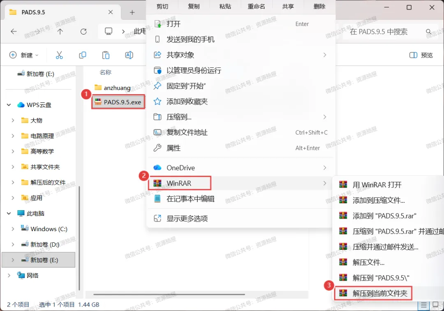Open 属性 from context menu

(240, 148)
